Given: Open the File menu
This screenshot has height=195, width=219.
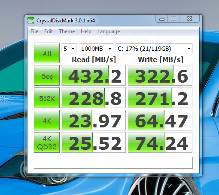Looking at the screenshot, I should coord(34,31).
